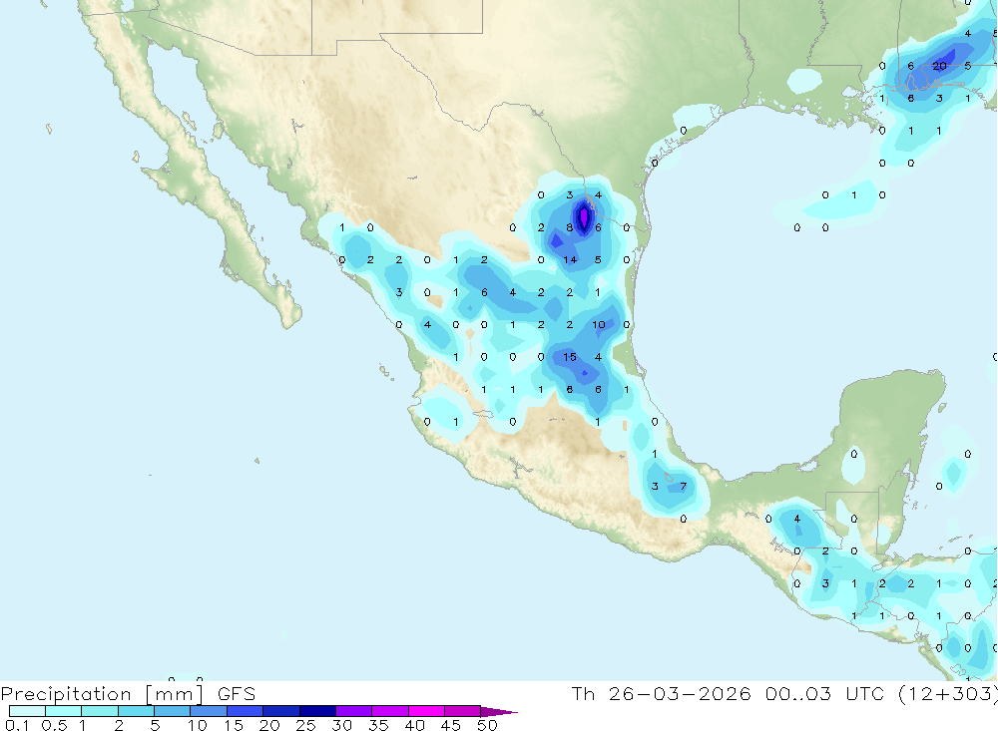Click the "0.5" legend scale label
Image resolution: width=998 pixels, height=731 pixels.
click(54, 725)
